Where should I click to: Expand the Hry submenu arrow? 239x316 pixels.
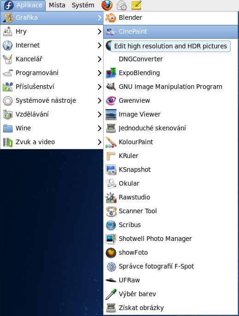pyautogui.click(x=99, y=31)
